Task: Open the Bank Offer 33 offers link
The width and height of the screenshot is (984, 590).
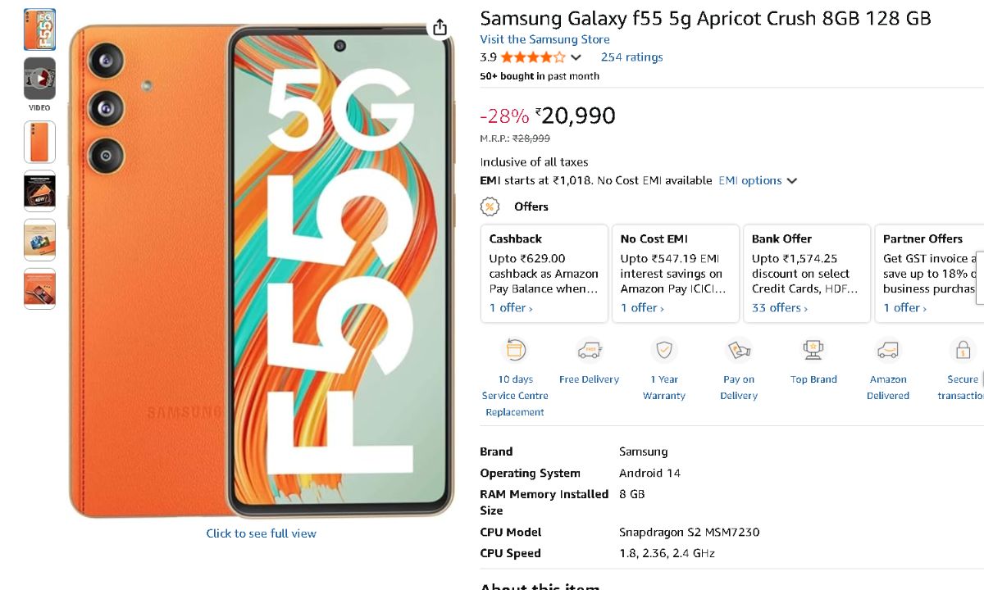Action: 779,308
